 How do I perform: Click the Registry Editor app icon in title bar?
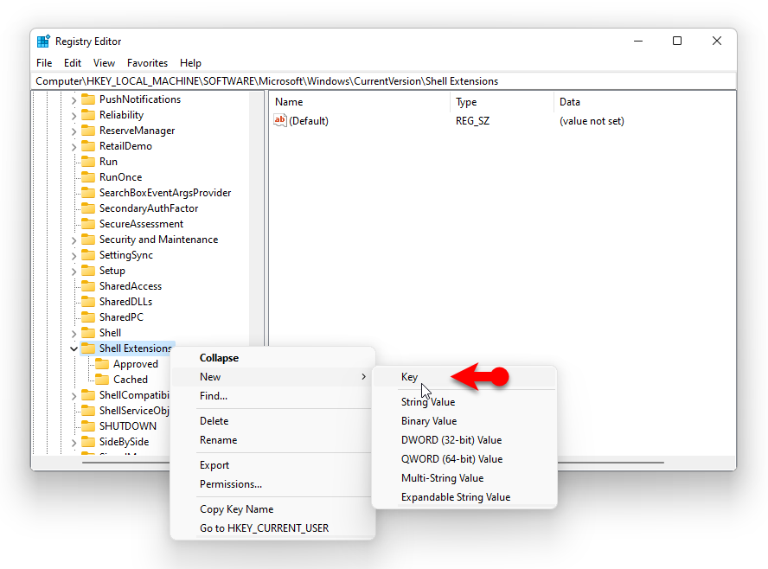[43, 42]
